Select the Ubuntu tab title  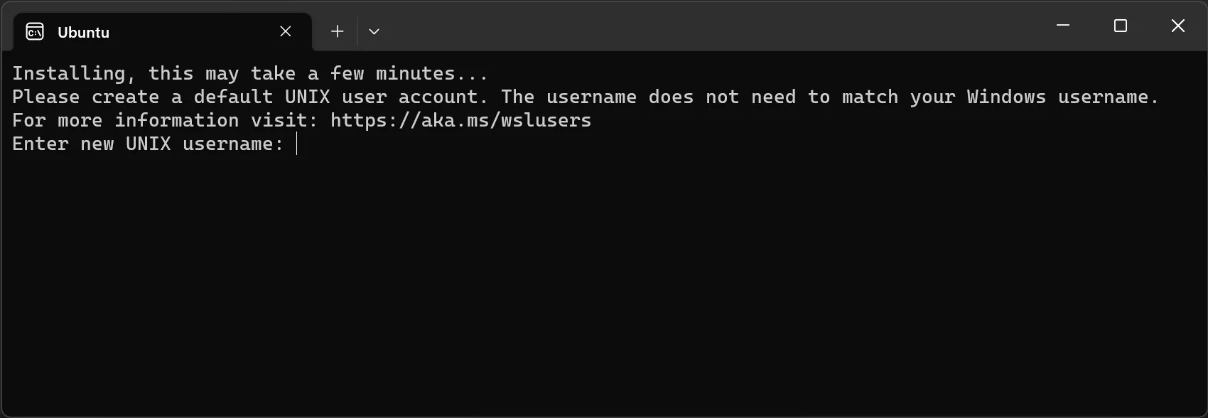pos(83,32)
